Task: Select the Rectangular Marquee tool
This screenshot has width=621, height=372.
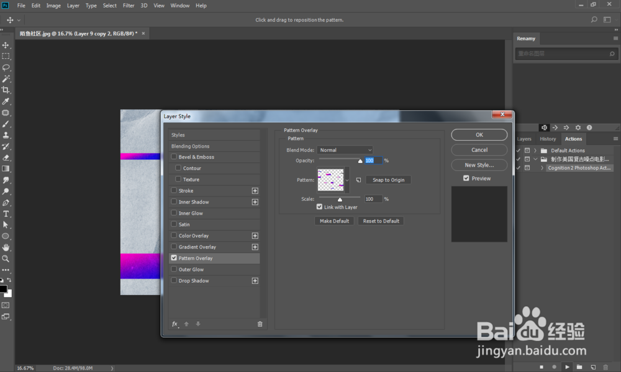Action: click(x=6, y=56)
